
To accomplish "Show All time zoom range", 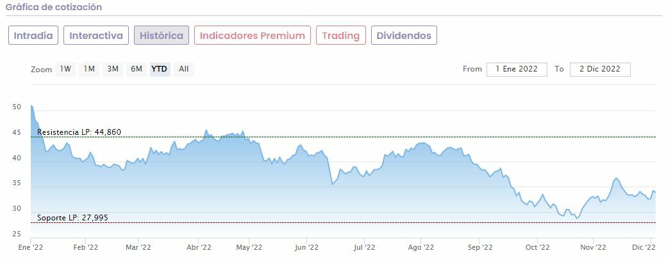I will (x=183, y=69).
